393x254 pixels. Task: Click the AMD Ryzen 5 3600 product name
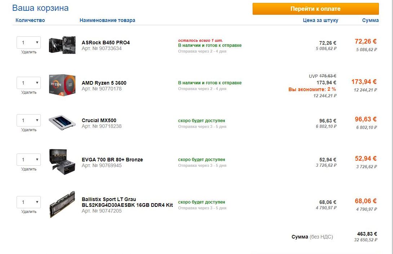(x=104, y=83)
